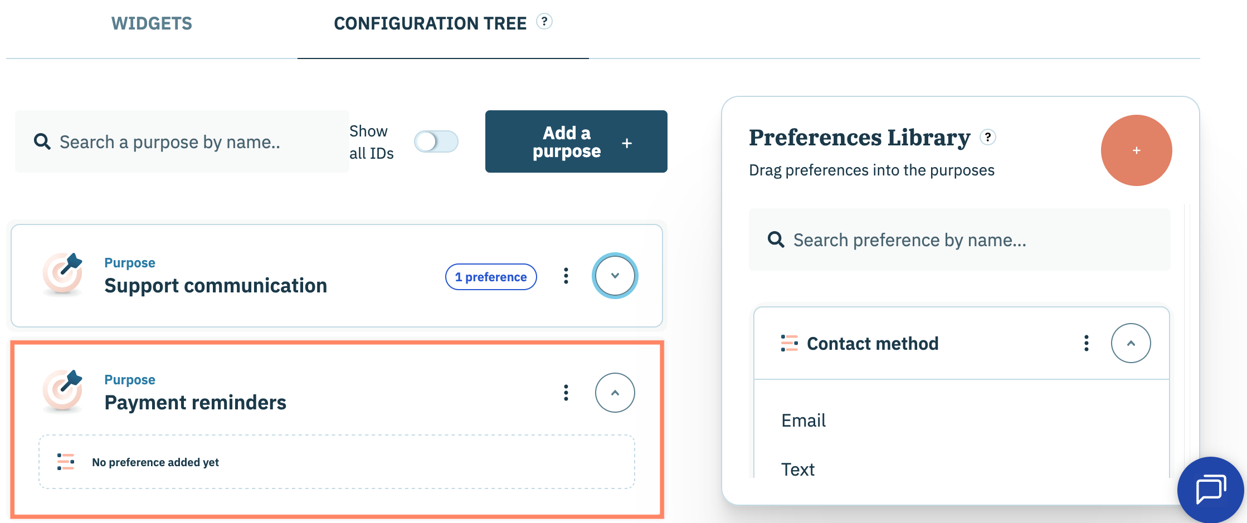This screenshot has height=523, width=1247.
Task: Collapse the Payment reminders purpose
Action: click(615, 393)
